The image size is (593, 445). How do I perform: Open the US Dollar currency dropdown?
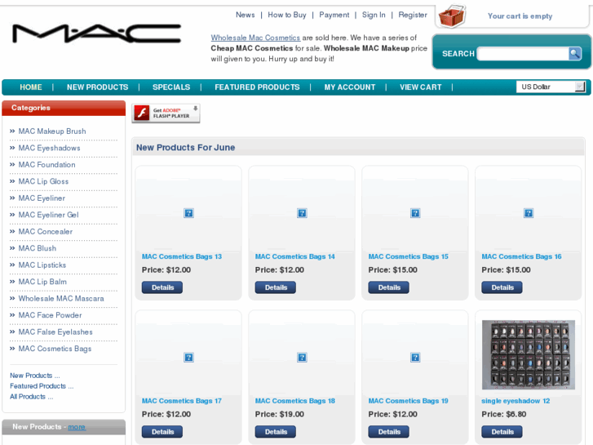pos(551,87)
